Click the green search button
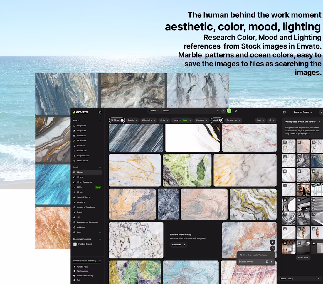 tap(229, 111)
